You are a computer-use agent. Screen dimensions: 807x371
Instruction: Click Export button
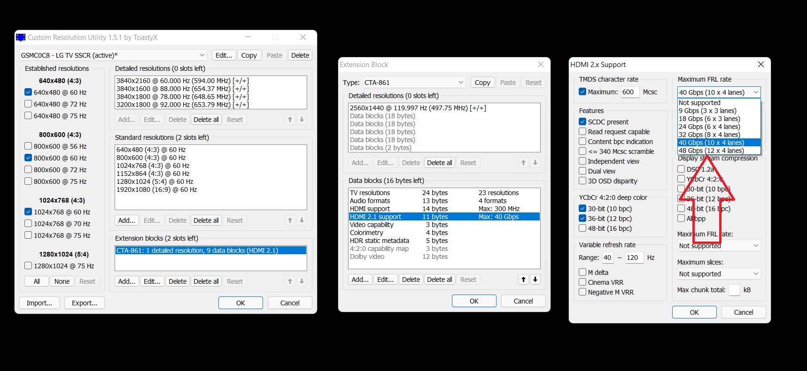85,303
